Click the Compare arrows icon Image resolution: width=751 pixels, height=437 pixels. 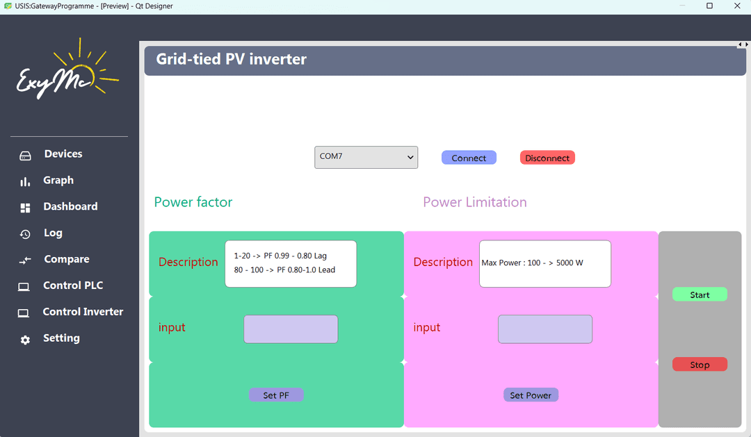tap(25, 261)
